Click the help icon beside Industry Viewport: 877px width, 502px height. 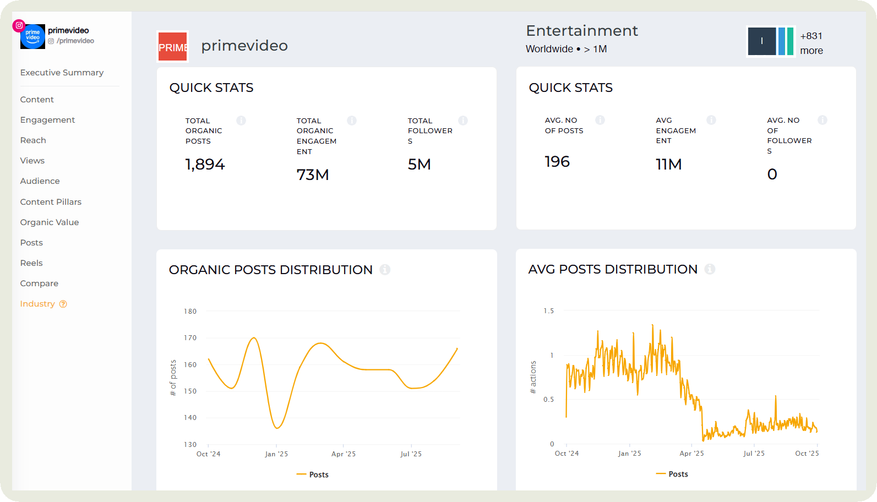point(63,304)
